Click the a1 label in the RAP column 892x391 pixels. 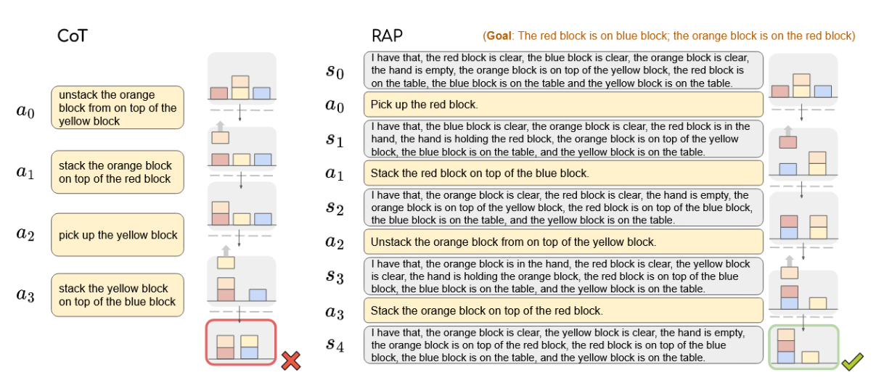tap(335, 173)
